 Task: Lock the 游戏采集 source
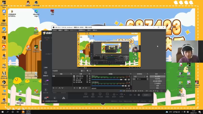tap(90, 80)
